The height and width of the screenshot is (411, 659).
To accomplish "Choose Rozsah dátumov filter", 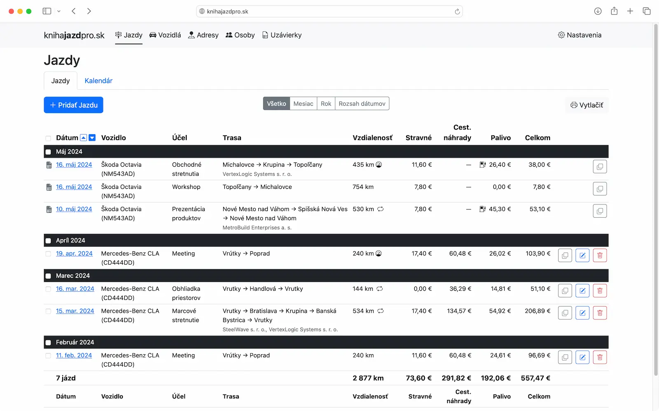I will (x=362, y=104).
